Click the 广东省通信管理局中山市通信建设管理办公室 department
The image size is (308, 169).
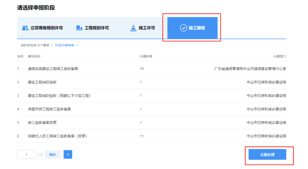tap(250, 69)
